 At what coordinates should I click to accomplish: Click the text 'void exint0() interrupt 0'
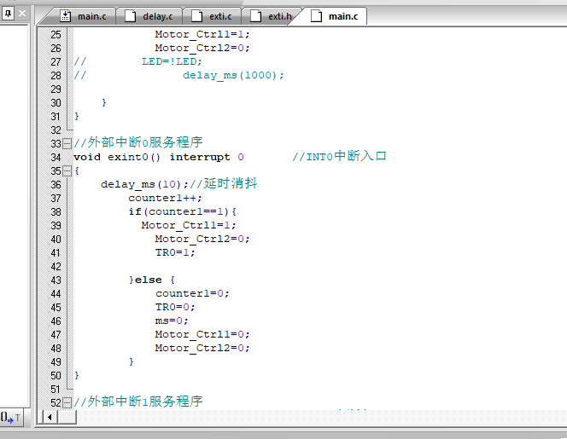click(159, 158)
